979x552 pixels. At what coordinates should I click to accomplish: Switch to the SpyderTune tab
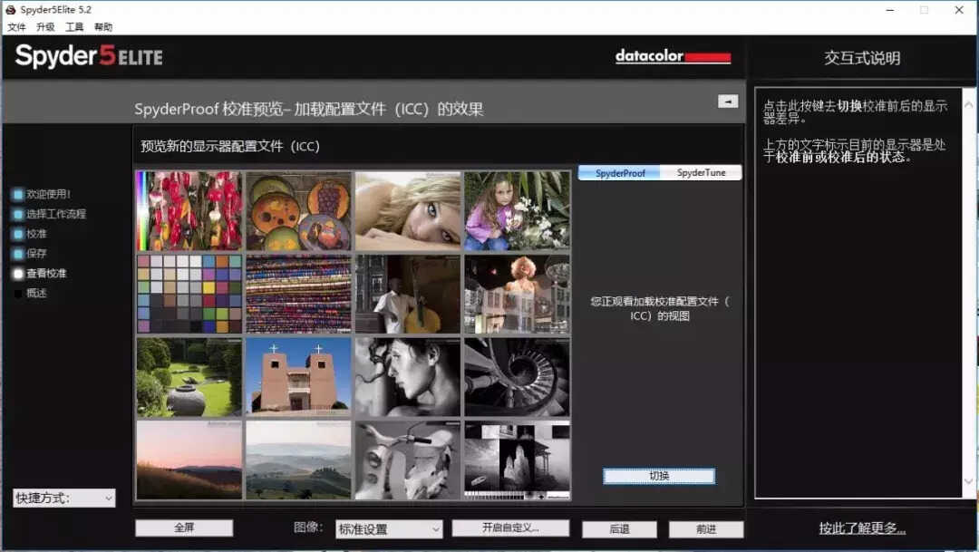point(701,173)
